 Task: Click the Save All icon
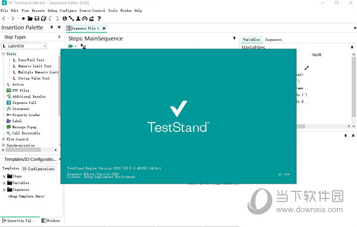(x=44, y=18)
